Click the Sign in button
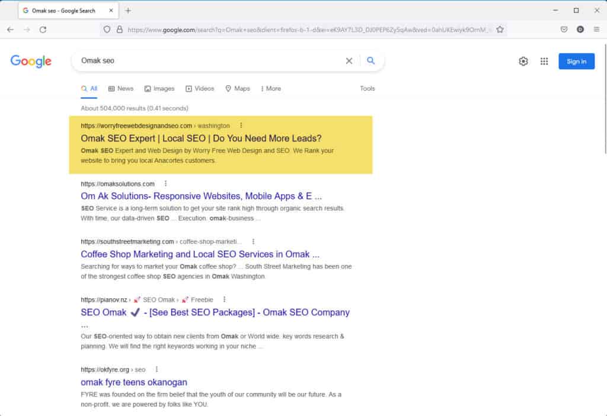 click(576, 61)
